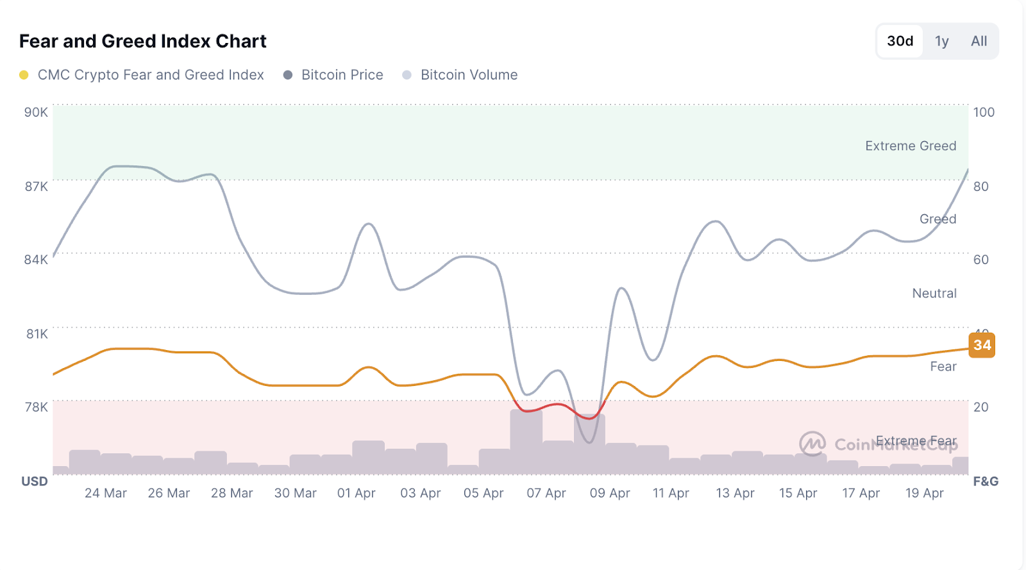This screenshot has height=570, width=1026.
Task: Click the F&G axis label
Action: [x=986, y=482]
